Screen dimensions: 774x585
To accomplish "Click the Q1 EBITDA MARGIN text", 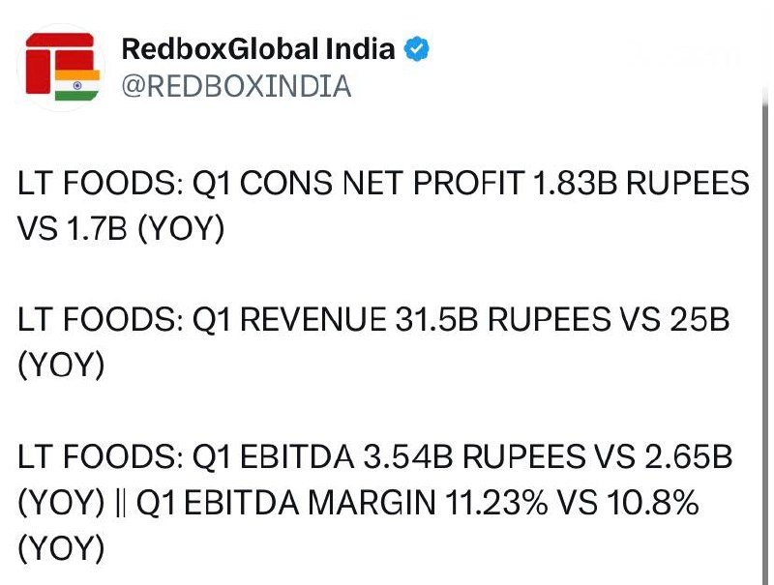I will [285, 503].
